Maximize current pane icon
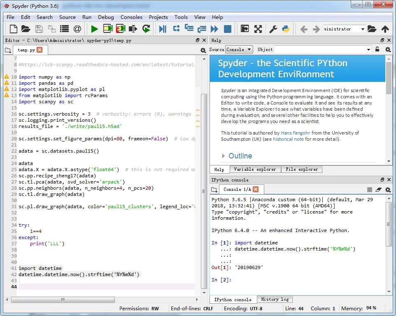This screenshot has height=316, width=396. (245, 29)
